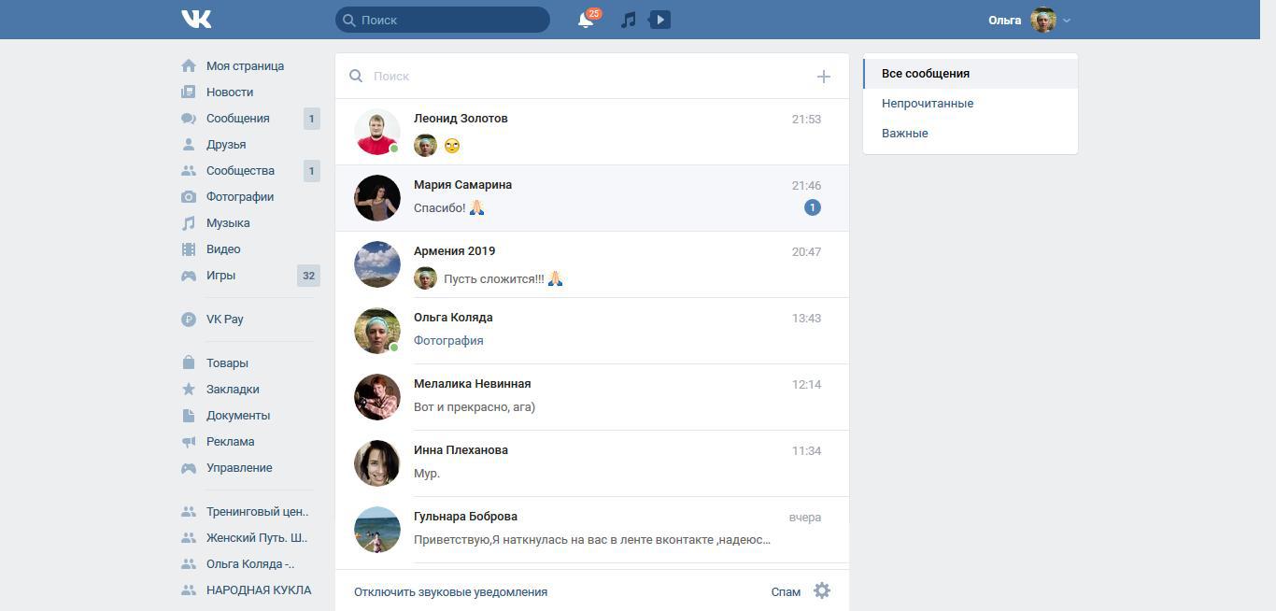Click the VK logo icon
The height and width of the screenshot is (611, 1276).
click(196, 20)
